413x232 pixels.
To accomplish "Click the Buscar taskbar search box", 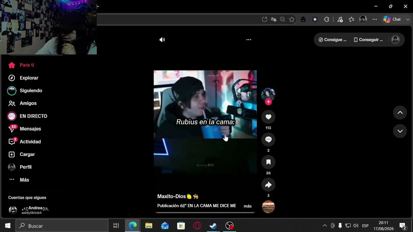I will [62, 226].
